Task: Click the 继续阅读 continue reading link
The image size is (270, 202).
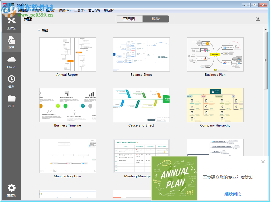Action: pos(233,194)
